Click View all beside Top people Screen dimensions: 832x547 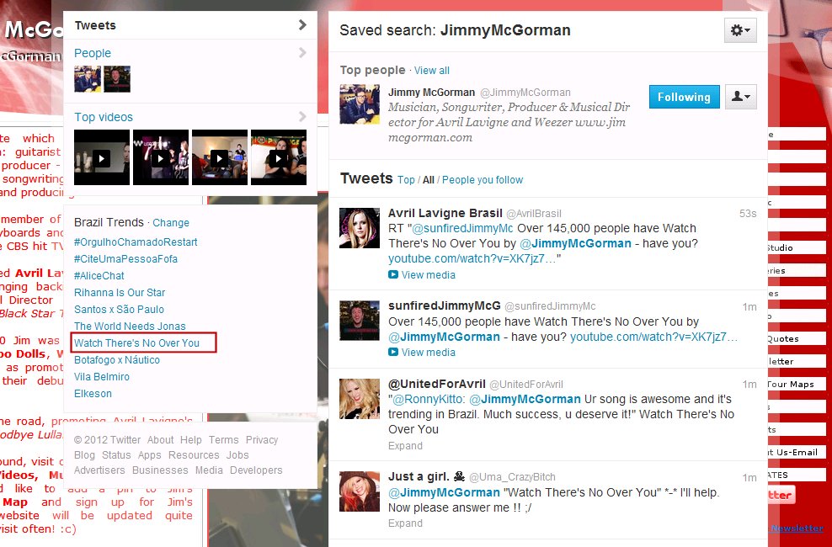432,71
